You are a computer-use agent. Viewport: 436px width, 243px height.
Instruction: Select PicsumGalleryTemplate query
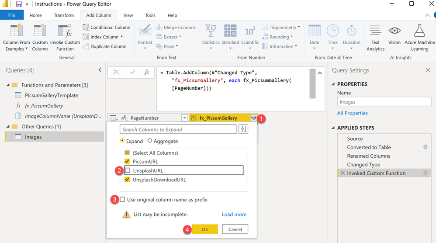(52, 95)
